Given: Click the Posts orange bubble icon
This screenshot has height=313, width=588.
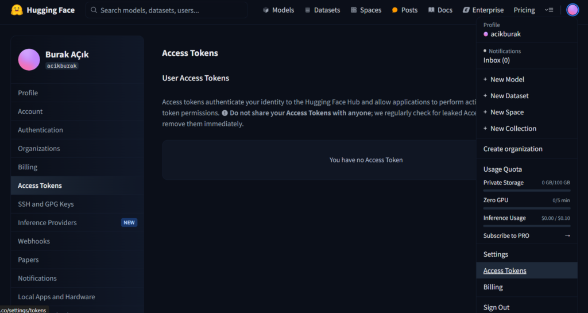Looking at the screenshot, I should point(394,10).
